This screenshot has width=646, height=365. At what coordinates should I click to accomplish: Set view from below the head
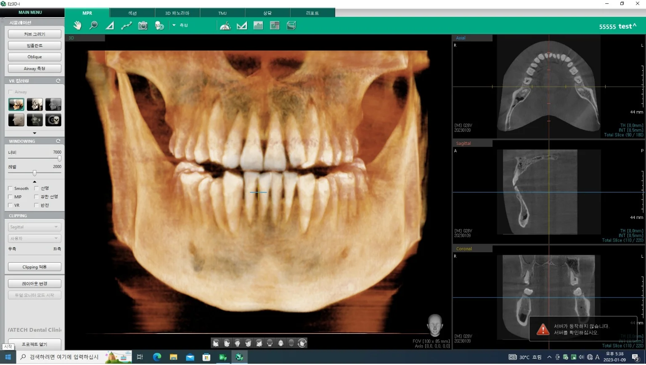281,343
